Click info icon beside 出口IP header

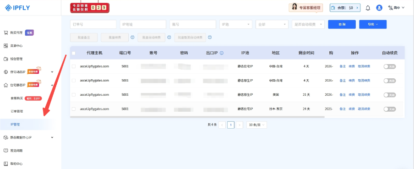tap(222, 53)
